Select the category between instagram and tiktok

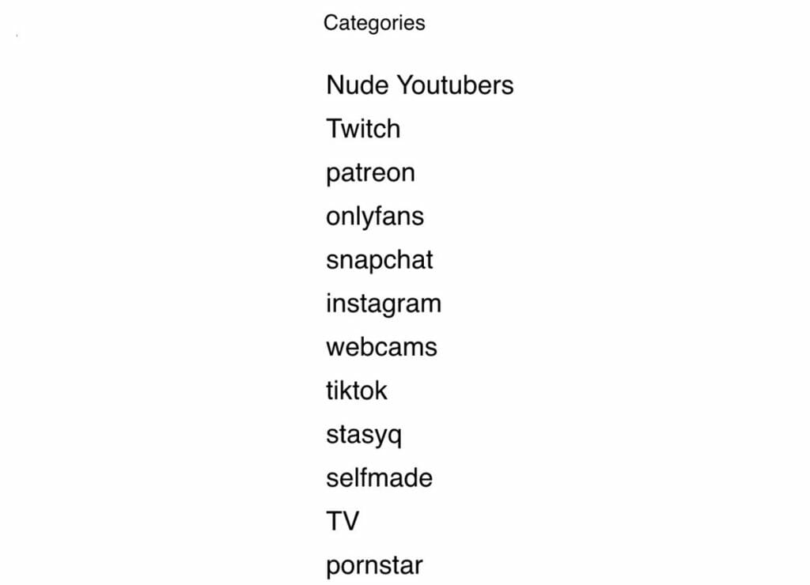coord(382,347)
